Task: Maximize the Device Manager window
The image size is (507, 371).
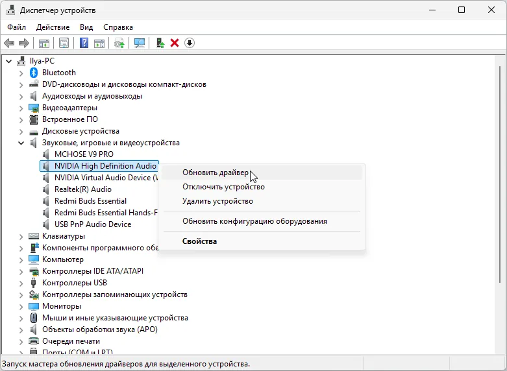Action: [462, 10]
